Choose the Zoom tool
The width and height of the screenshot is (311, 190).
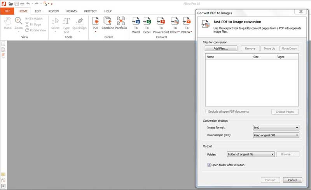18,23
